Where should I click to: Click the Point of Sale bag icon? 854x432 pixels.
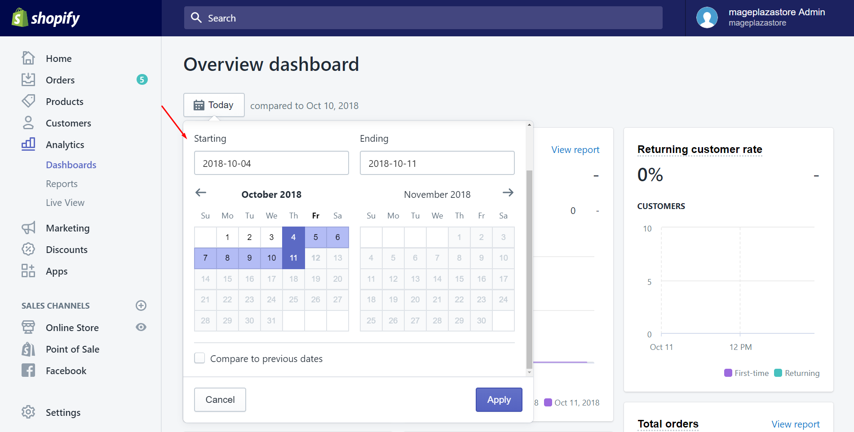click(x=28, y=349)
